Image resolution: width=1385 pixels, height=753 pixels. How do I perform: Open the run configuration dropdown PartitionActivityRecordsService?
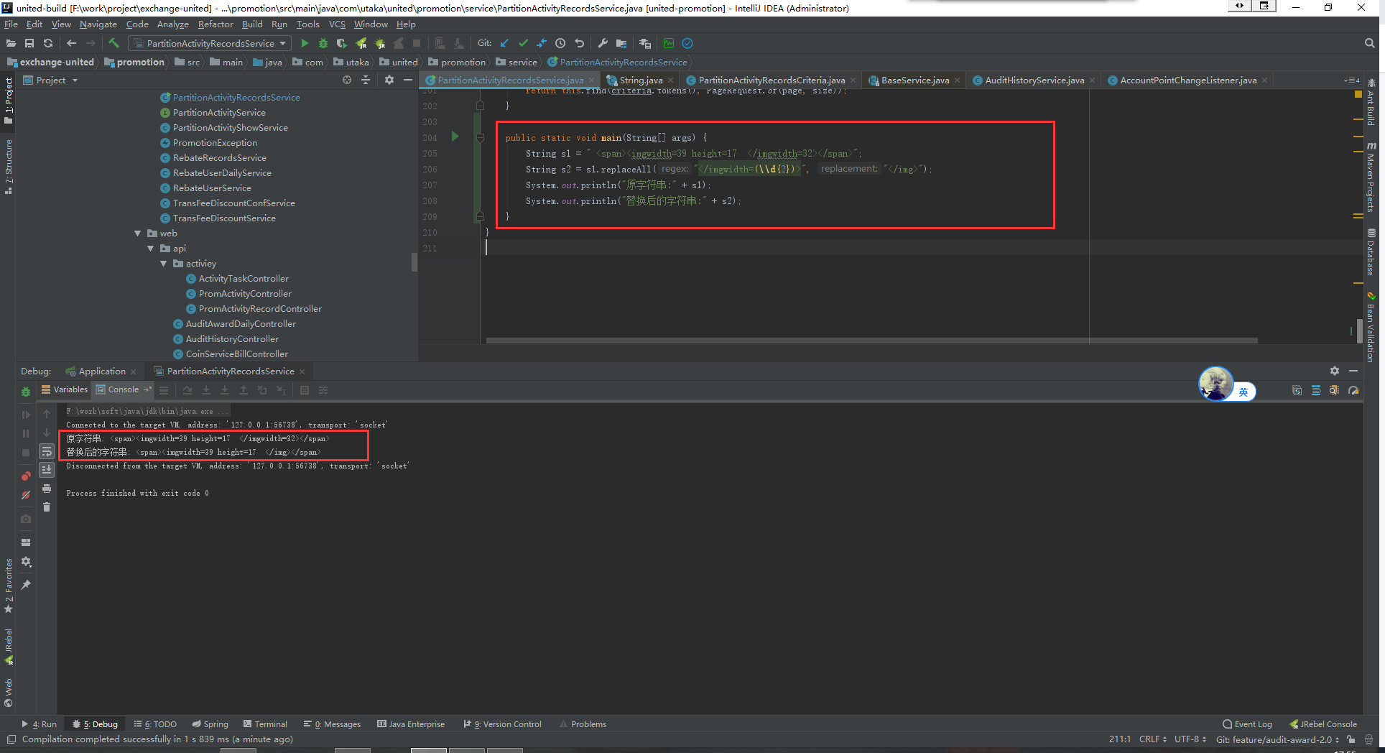coord(210,43)
